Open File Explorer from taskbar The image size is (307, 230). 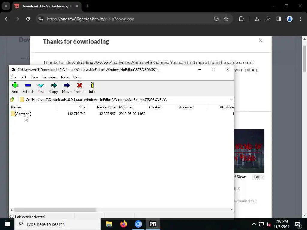(x=109, y=224)
